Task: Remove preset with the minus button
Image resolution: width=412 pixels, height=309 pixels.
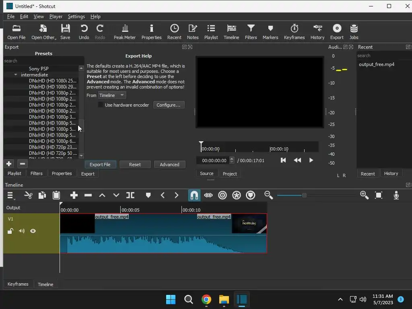Action: pyautogui.click(x=23, y=164)
